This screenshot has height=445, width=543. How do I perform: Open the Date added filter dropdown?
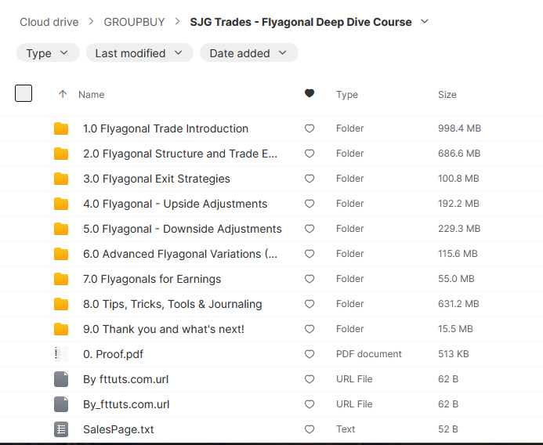[x=248, y=53]
